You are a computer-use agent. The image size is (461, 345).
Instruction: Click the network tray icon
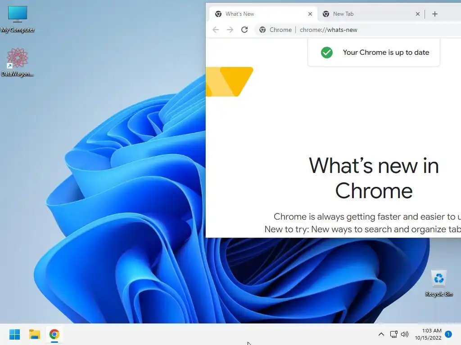[x=393, y=334]
